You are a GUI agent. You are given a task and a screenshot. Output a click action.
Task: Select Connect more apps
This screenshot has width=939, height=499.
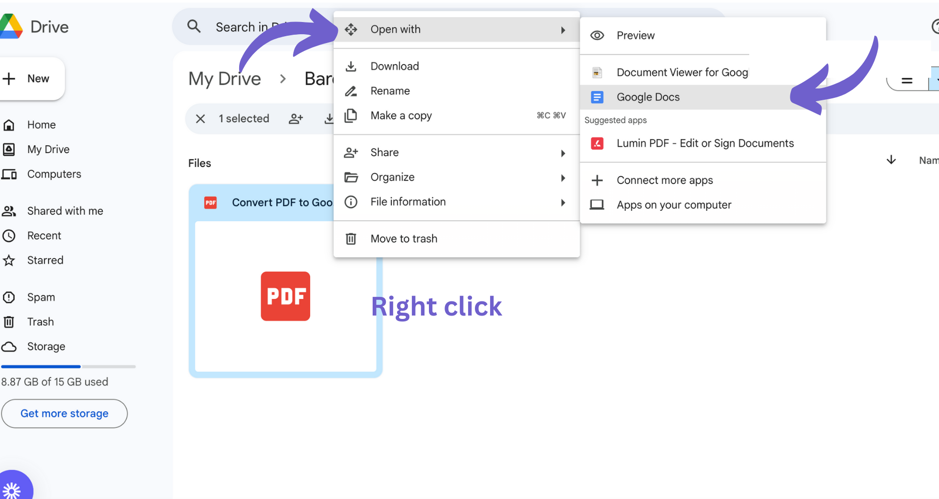click(703, 180)
